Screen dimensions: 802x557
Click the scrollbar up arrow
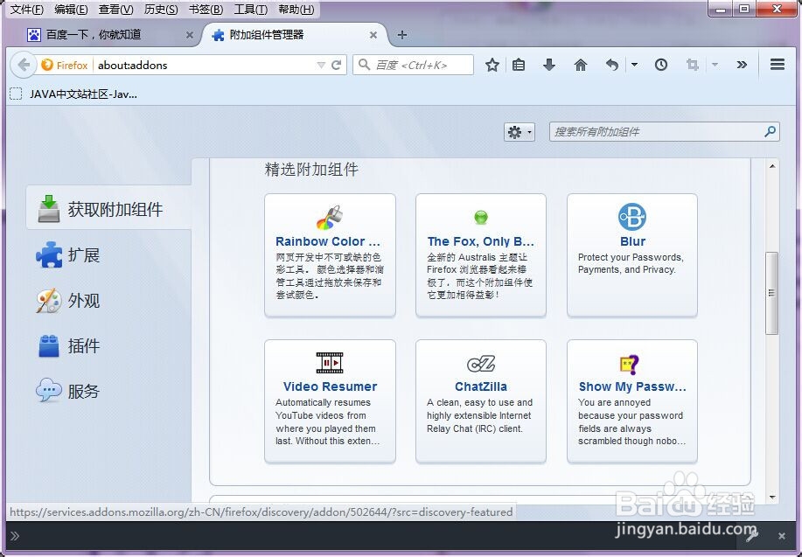(x=771, y=166)
